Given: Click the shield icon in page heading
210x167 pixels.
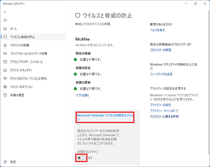Looking at the screenshot, I should click(x=78, y=15).
